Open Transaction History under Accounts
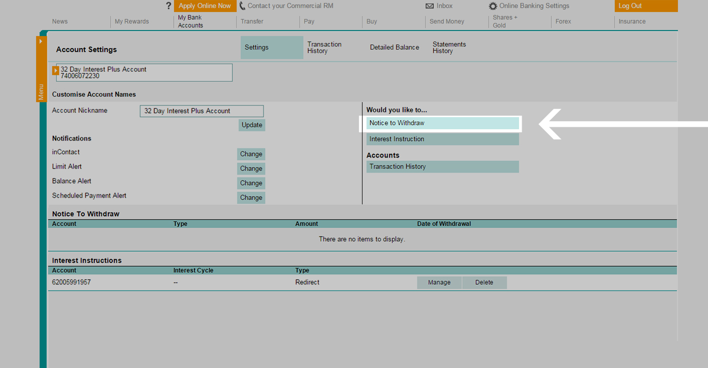Screen dimensions: 708x368 pos(442,167)
